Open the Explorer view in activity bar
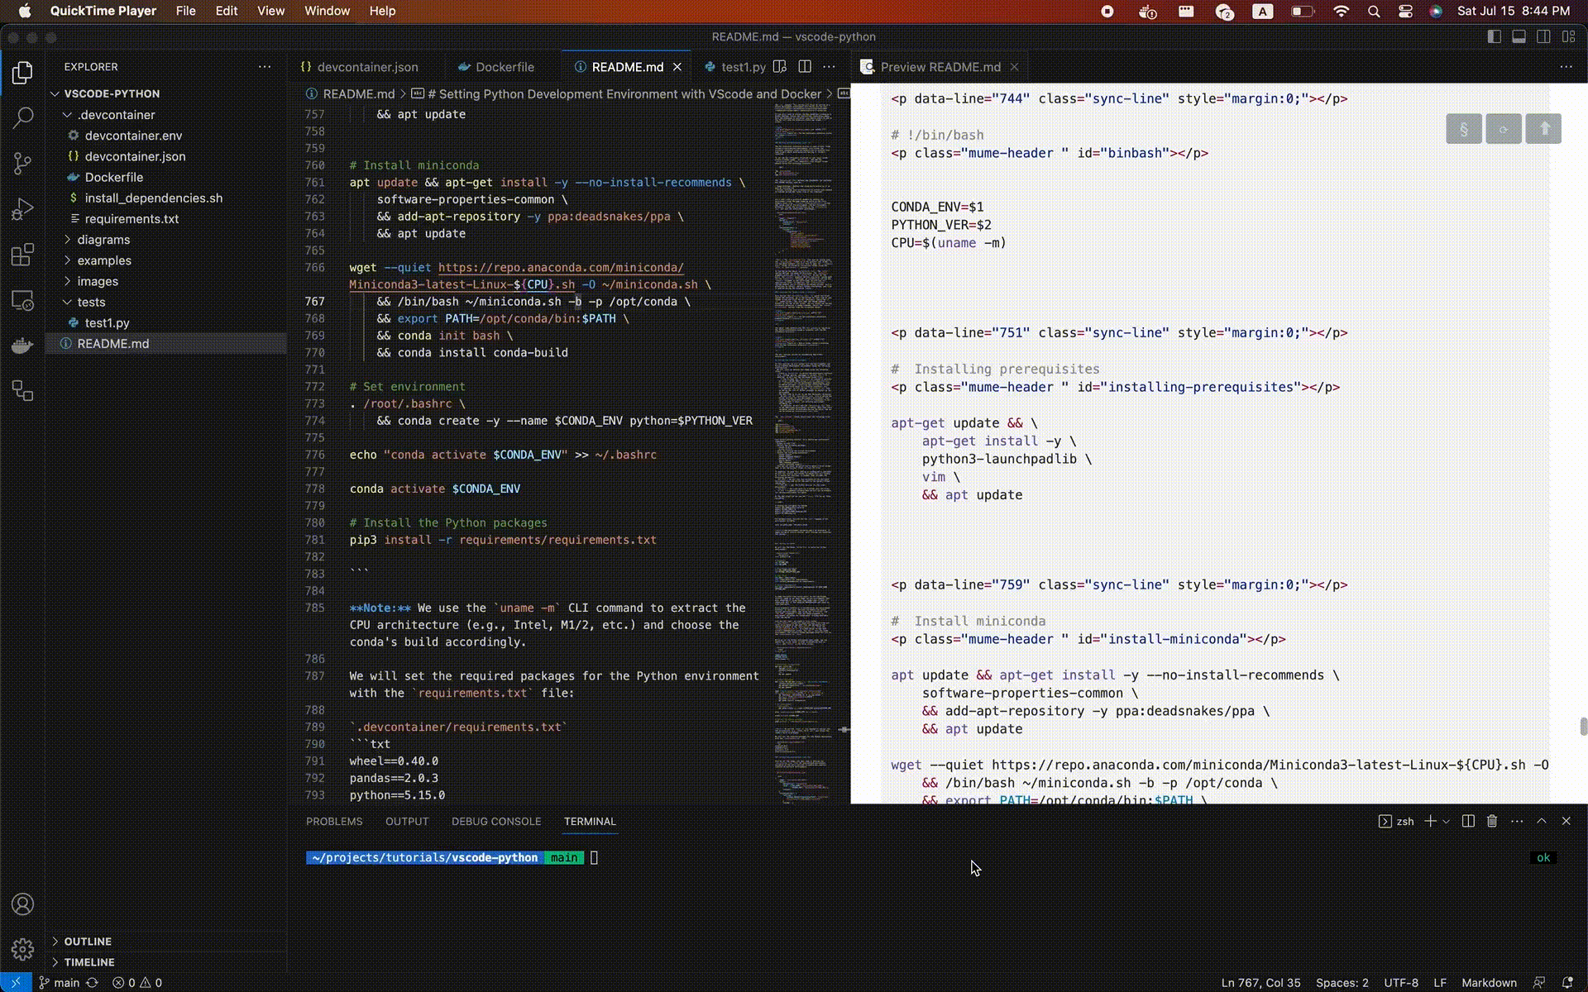Screen dimensions: 1588x992 pos(22,73)
